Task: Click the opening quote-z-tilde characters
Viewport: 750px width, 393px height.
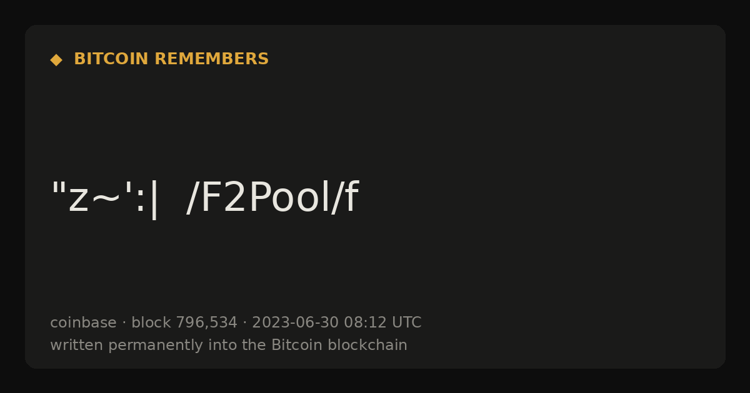Action: [85, 198]
